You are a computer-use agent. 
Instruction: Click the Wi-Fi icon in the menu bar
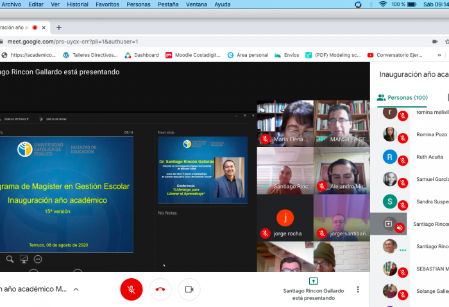click(383, 4)
